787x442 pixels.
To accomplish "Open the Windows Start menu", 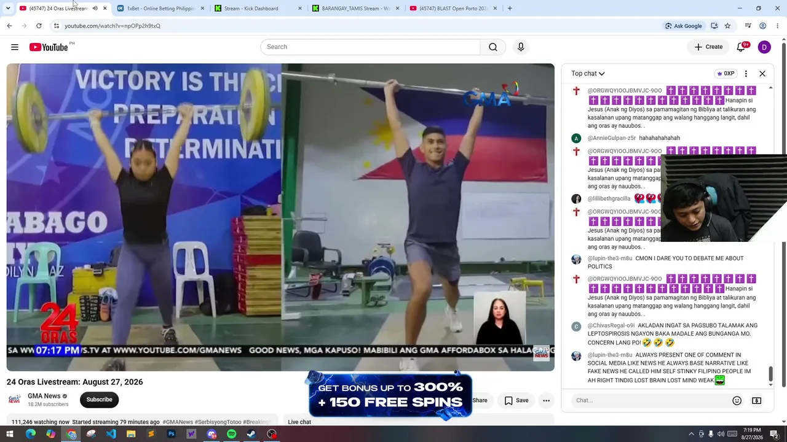I will 10,434.
